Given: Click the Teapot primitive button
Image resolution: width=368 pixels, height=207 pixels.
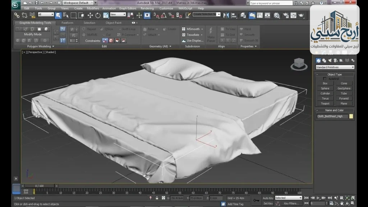Looking at the screenshot, I should pyautogui.click(x=325, y=103).
